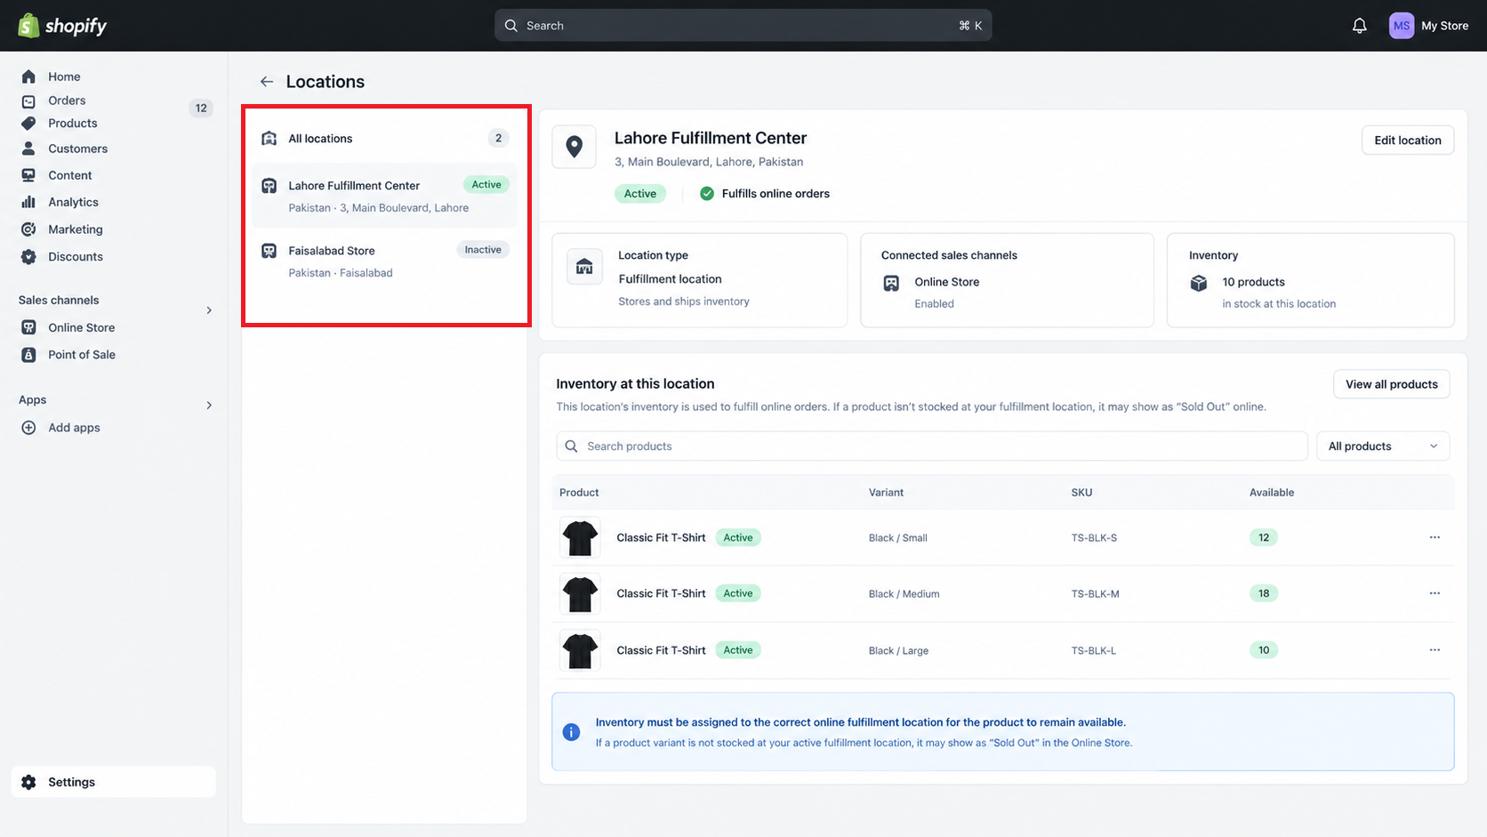Click the Search products field
This screenshot has height=837, width=1487.
pyautogui.click(x=932, y=447)
